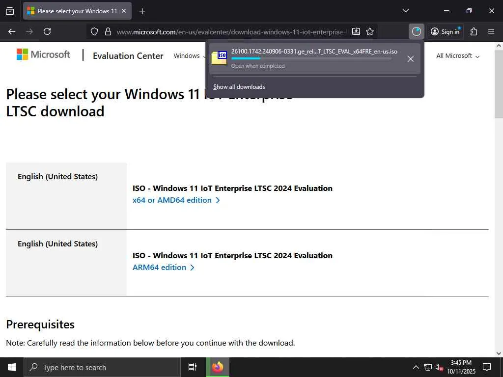The image size is (503, 377).
Task: Click 'Open when completed' status text
Action: [x=258, y=66]
